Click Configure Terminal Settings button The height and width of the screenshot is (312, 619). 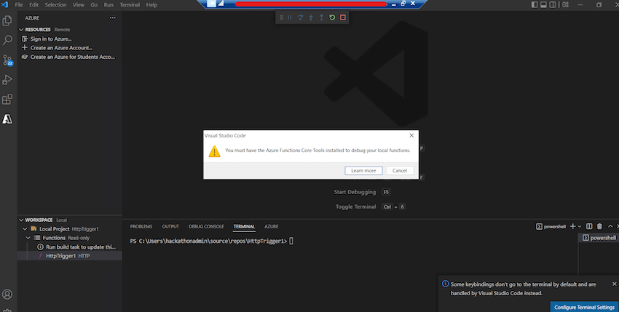(x=584, y=307)
